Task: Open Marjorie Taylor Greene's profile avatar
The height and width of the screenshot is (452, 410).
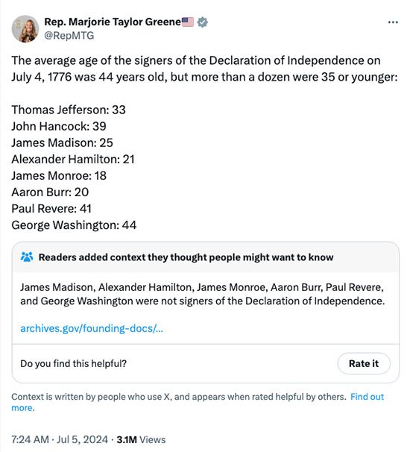Action: point(25,29)
